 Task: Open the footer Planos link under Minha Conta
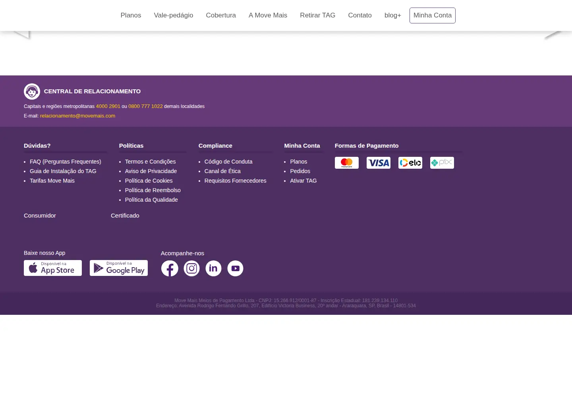[x=299, y=162]
